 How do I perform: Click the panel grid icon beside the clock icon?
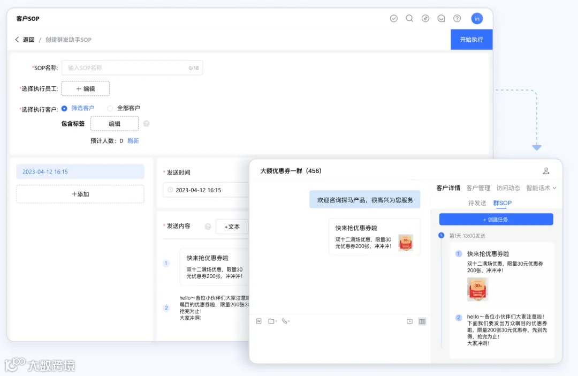pos(422,321)
